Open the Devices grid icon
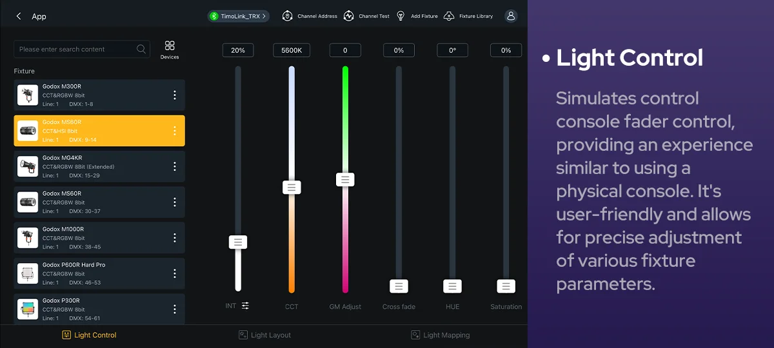The width and height of the screenshot is (774, 348). [x=170, y=46]
